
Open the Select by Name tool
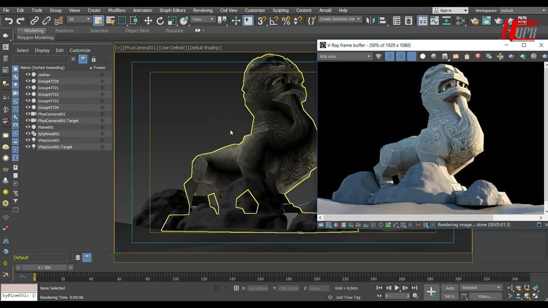[x=110, y=20]
